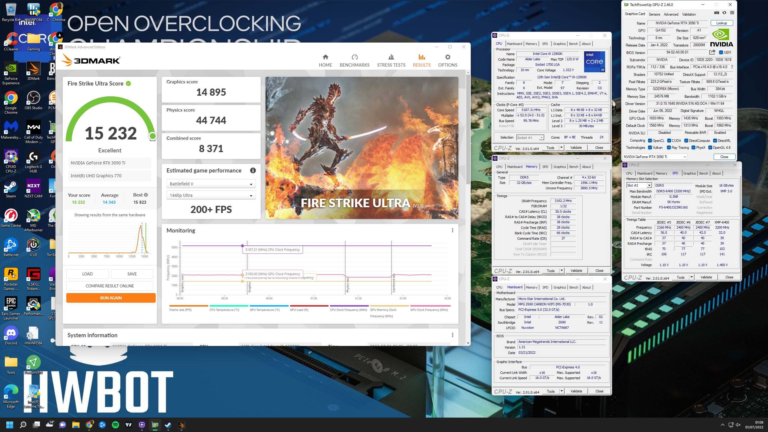Toggle Ray Tracing checkbox in GPU-Z
The width and height of the screenshot is (768, 432).
(669, 148)
